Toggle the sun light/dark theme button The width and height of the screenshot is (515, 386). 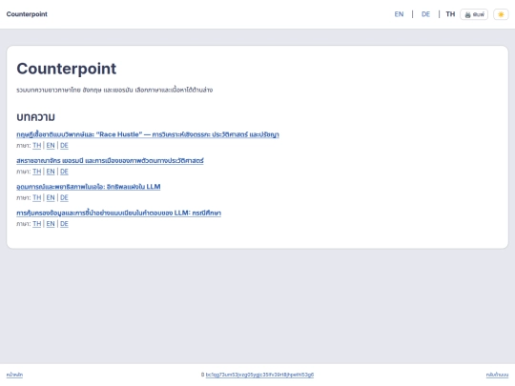pos(501,14)
